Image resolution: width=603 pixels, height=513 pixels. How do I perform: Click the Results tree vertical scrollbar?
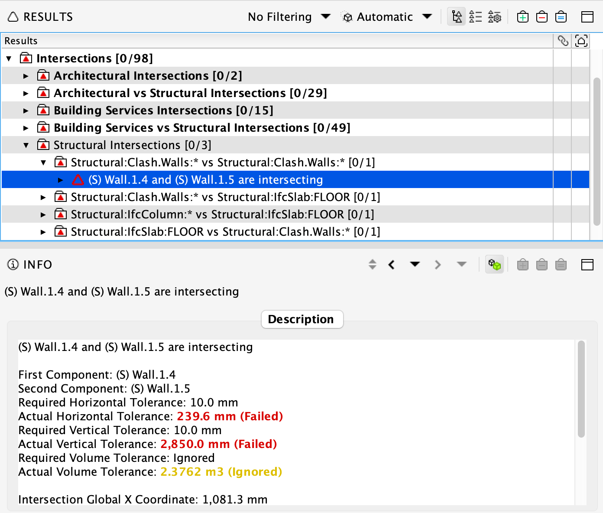(x=597, y=152)
